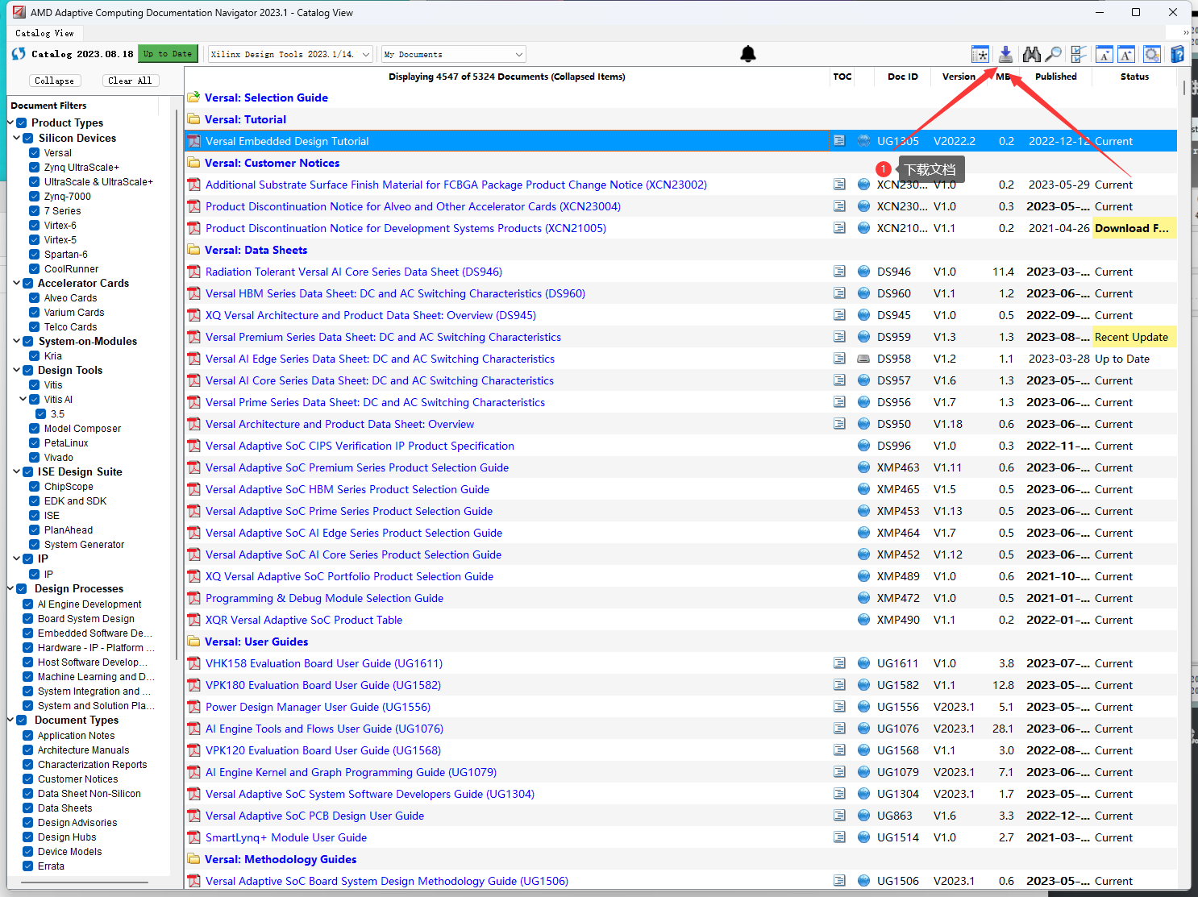Toggle the Application Notes checkbox
This screenshot has height=897, width=1198.
[28, 736]
